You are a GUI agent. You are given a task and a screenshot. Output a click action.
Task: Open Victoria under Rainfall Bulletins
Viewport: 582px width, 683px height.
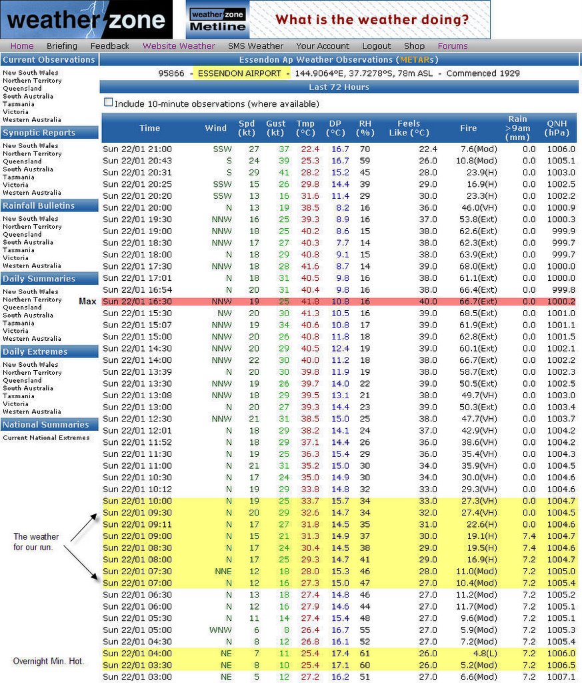(x=16, y=258)
